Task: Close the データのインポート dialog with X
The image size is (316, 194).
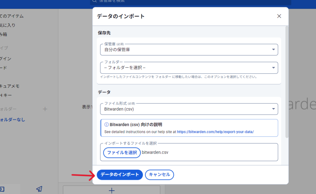Action: click(x=279, y=16)
